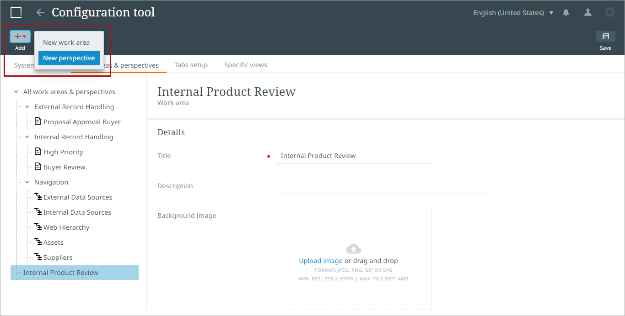This screenshot has height=316, width=625.
Task: Switch to the Specific views tab
Action: (x=246, y=65)
